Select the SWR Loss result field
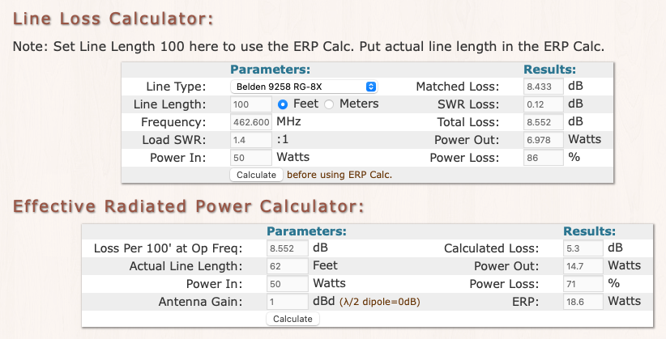Viewport: 666px width, 339px height. click(x=543, y=104)
